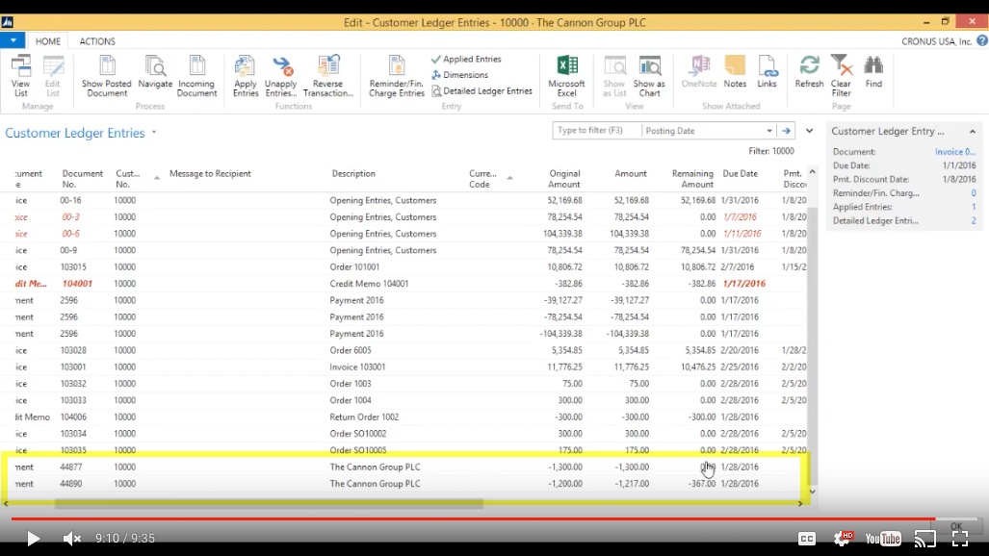Sort by Curre... Code column header

coord(483,178)
